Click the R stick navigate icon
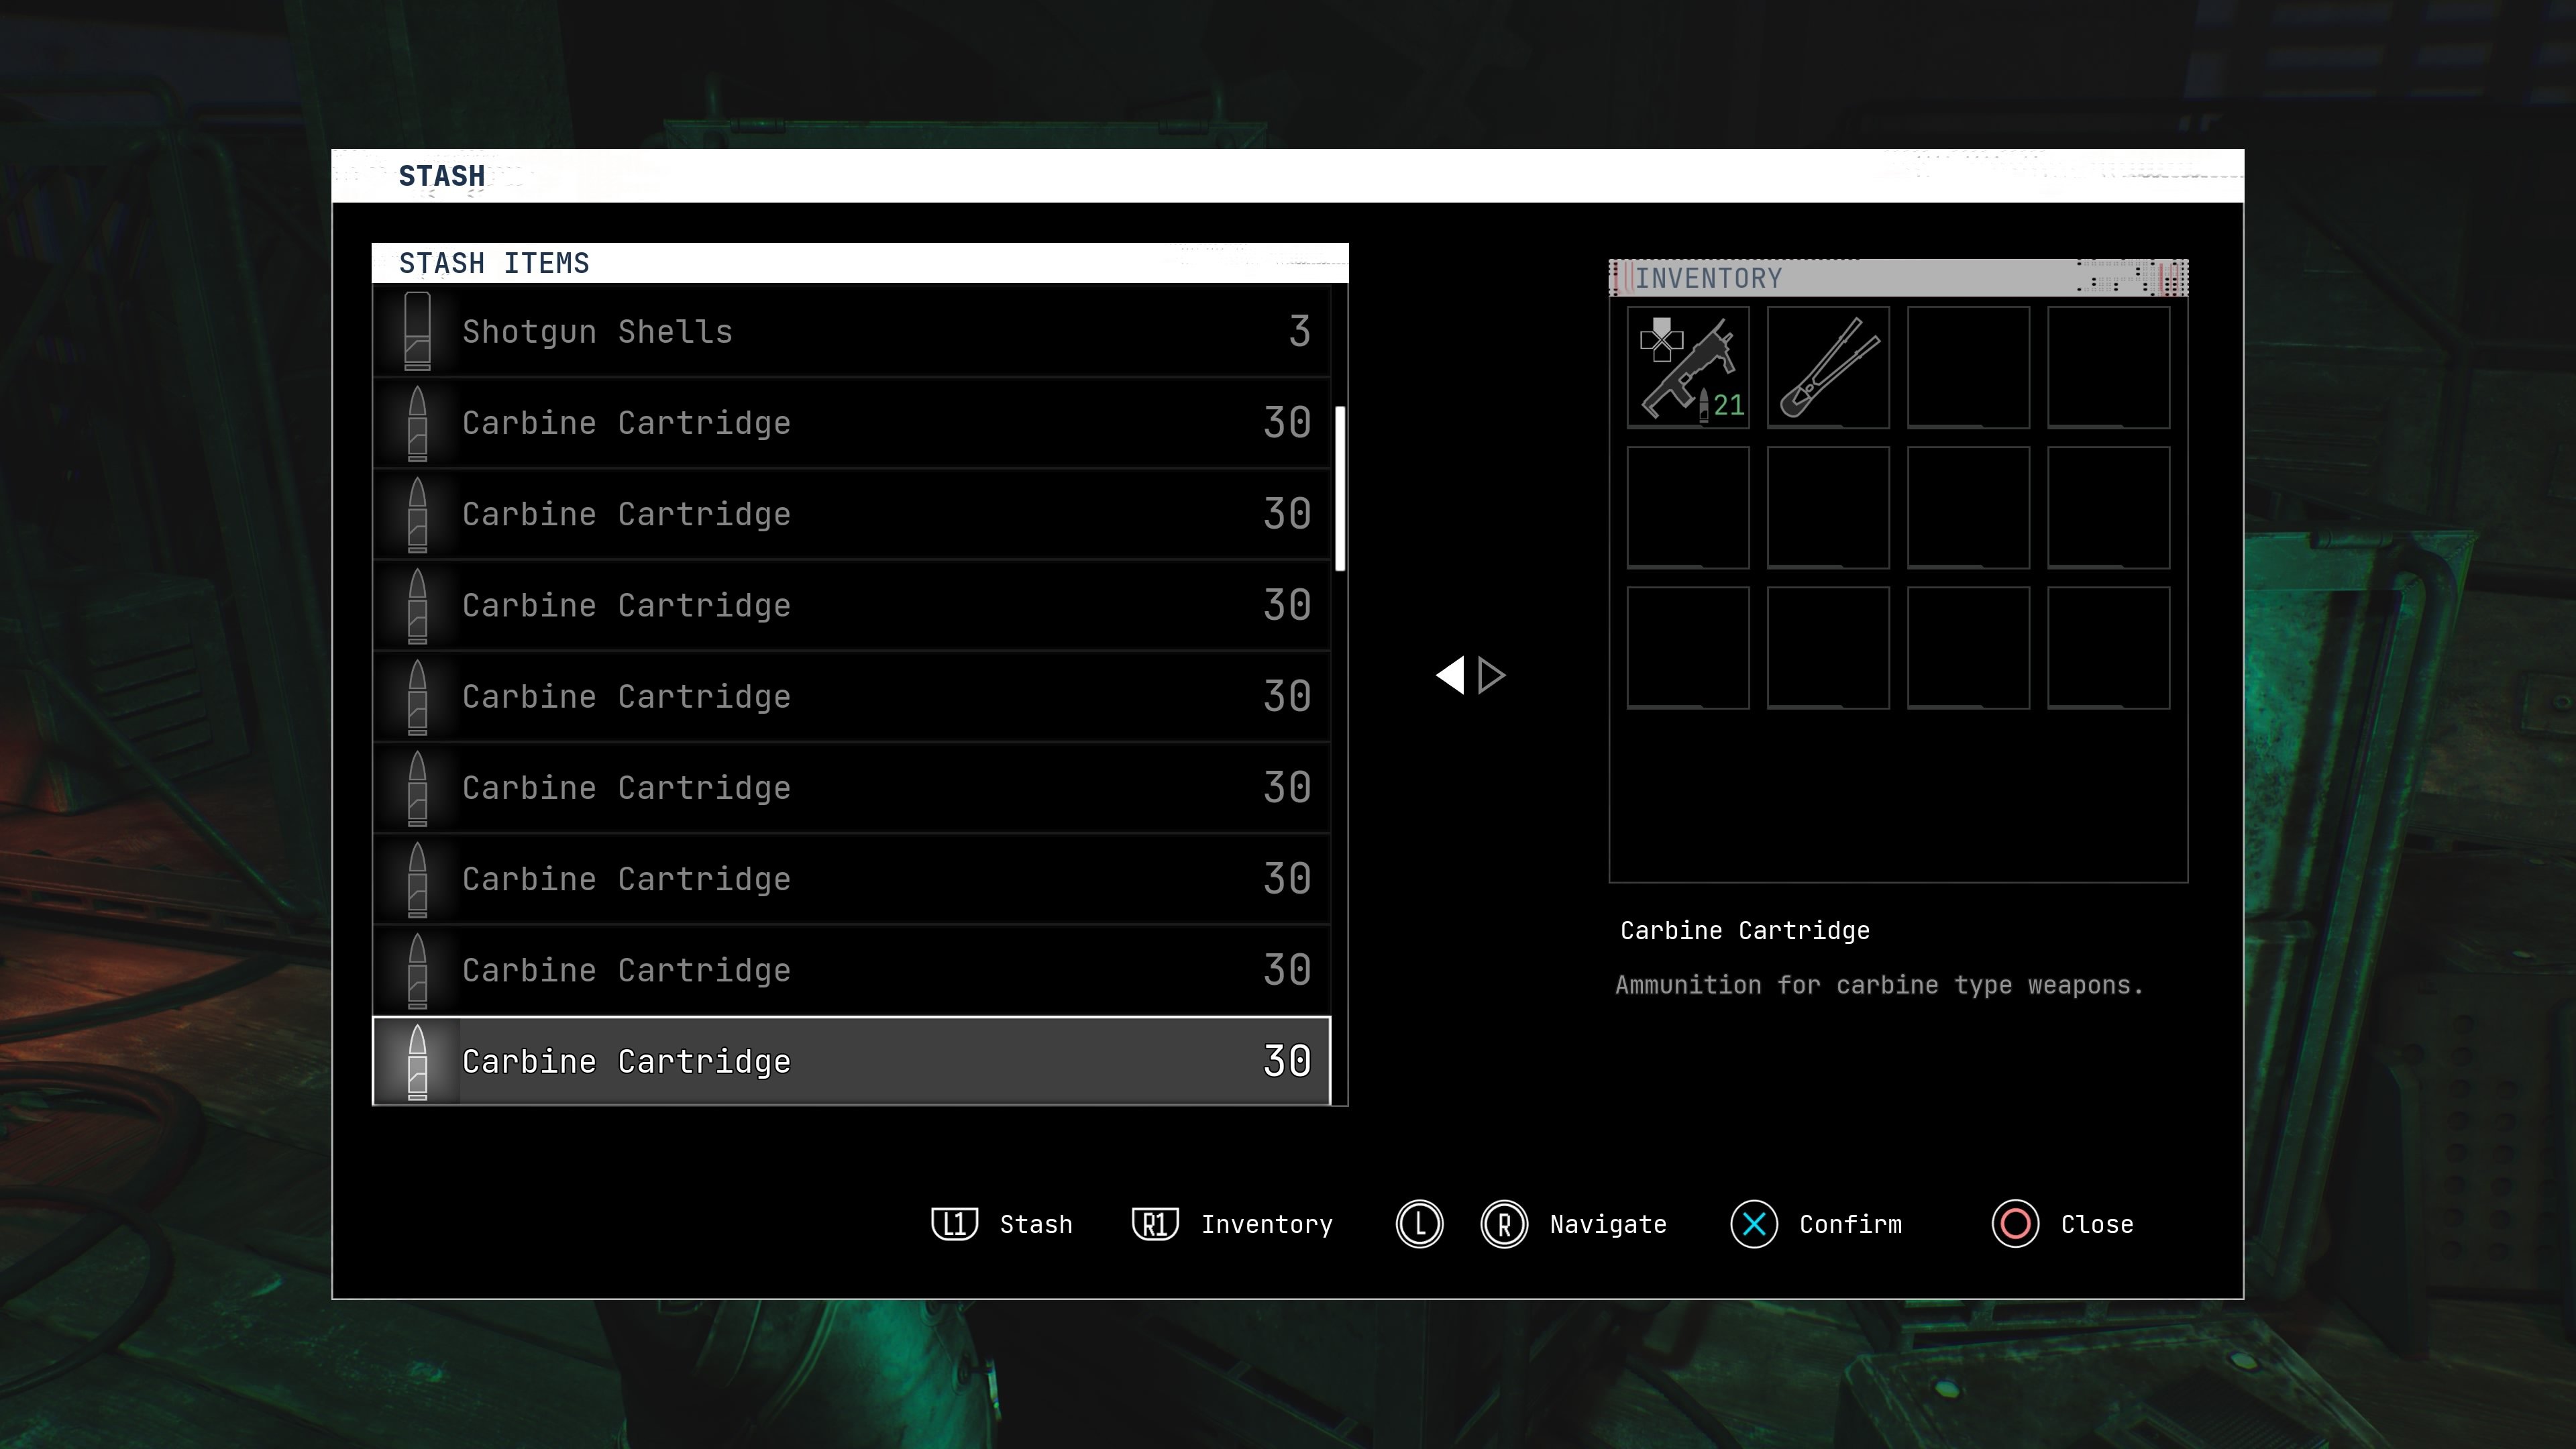Screen dimensions: 2576x1449 point(1503,1224)
